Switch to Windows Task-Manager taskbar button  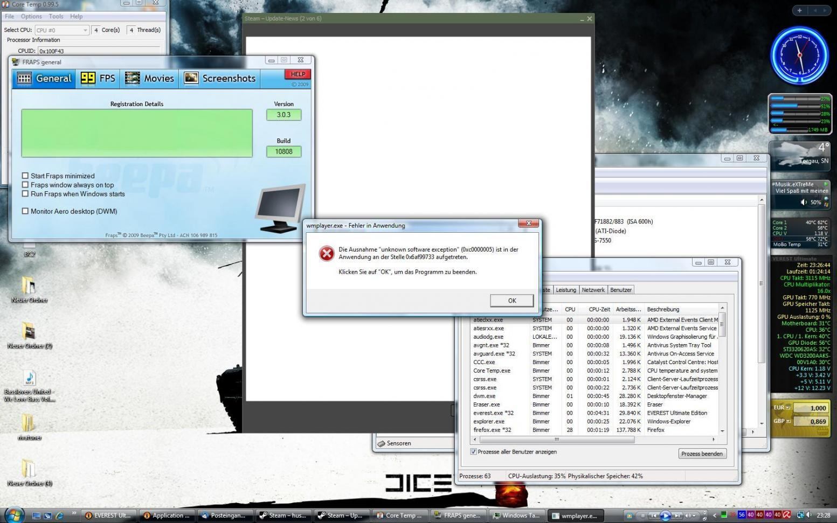516,515
